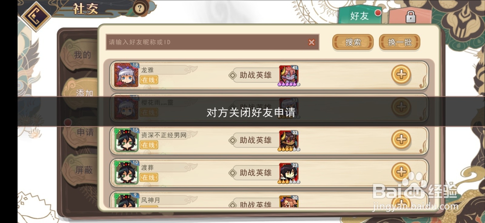Open 风神月's player avatar

(127, 200)
